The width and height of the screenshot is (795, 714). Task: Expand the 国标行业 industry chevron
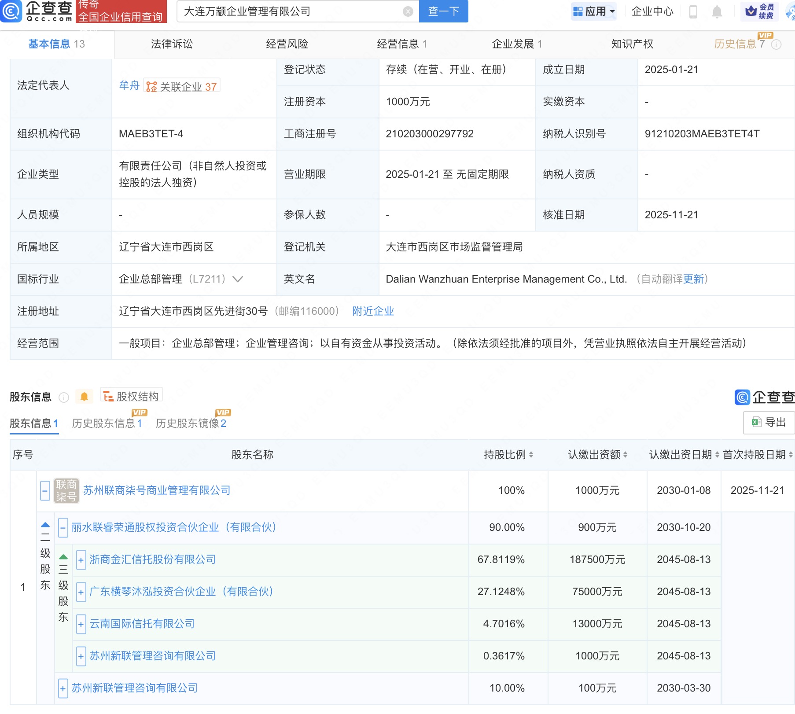point(238,279)
